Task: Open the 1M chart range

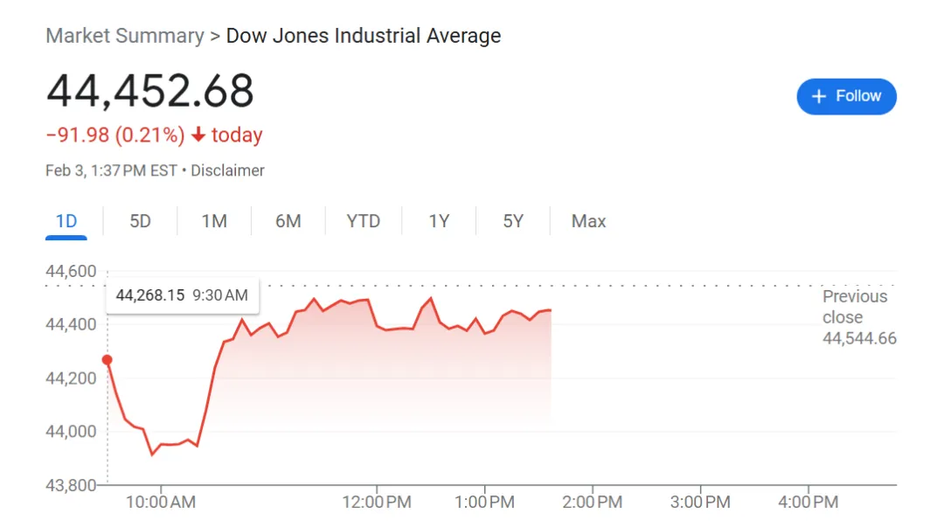Action: click(214, 221)
